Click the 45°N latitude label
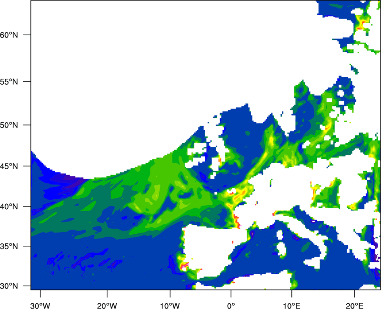Viewport: 381px width, 309px height. click(9, 166)
